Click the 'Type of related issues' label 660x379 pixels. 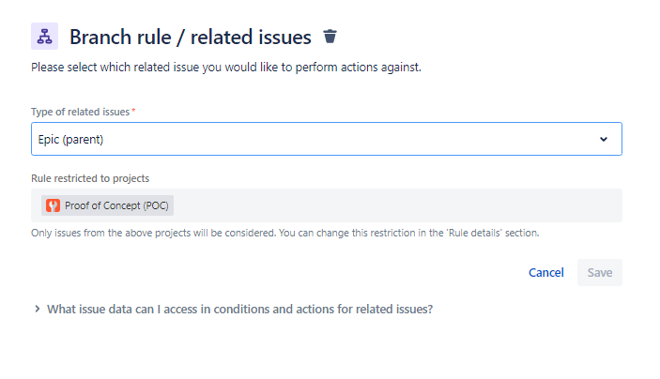81,112
